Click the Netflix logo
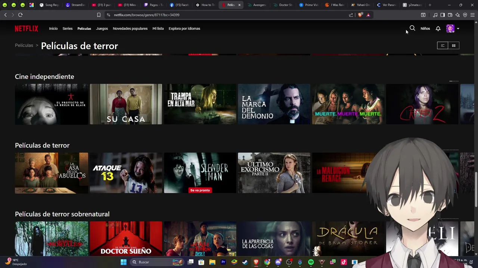Screen dimensions: 478x268 [x=27, y=29]
